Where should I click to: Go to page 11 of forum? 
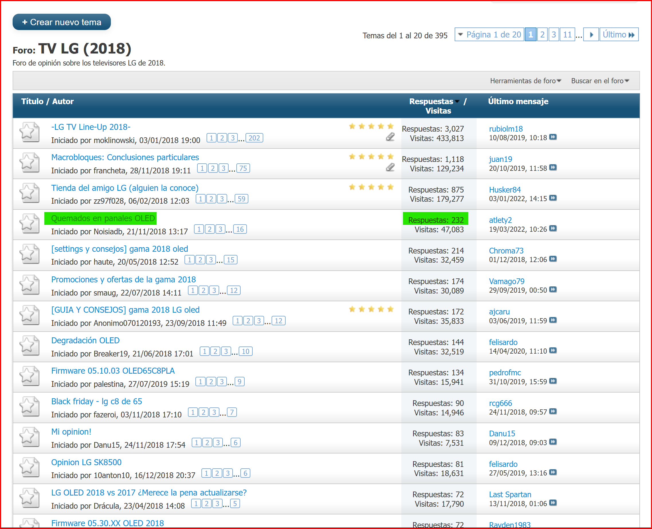pyautogui.click(x=567, y=34)
